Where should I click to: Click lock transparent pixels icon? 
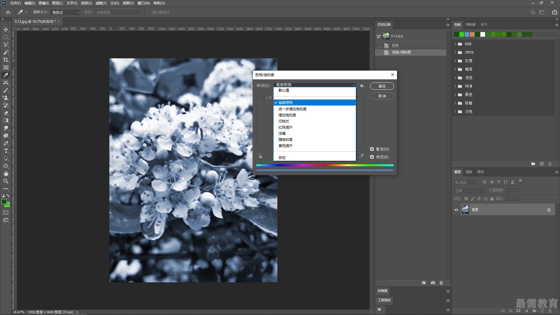point(466,199)
